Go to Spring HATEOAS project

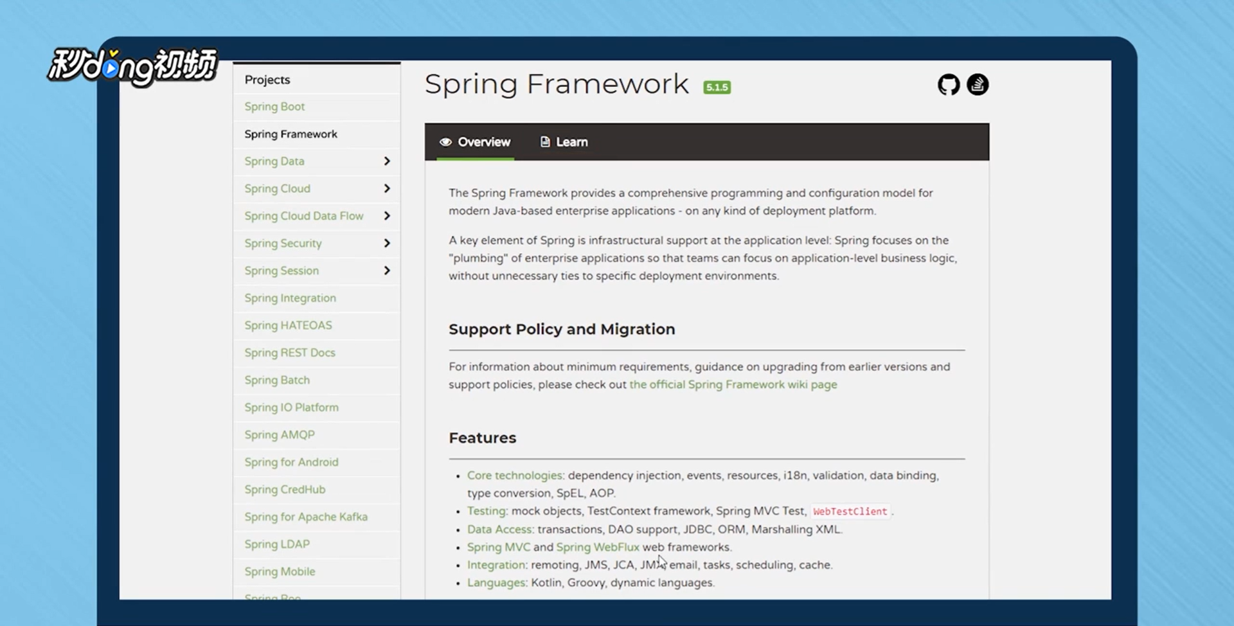pyautogui.click(x=288, y=325)
